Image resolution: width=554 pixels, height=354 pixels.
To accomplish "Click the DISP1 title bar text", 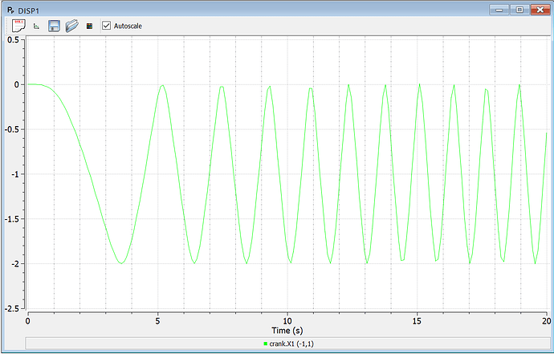I will pos(29,10).
